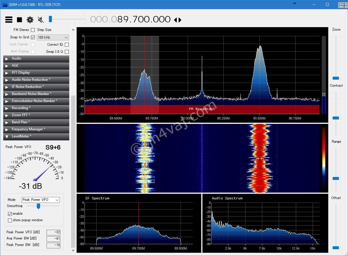348x256 pixels.
Task: Toggle the Anti-Fading checkbox
Action: 33,52
